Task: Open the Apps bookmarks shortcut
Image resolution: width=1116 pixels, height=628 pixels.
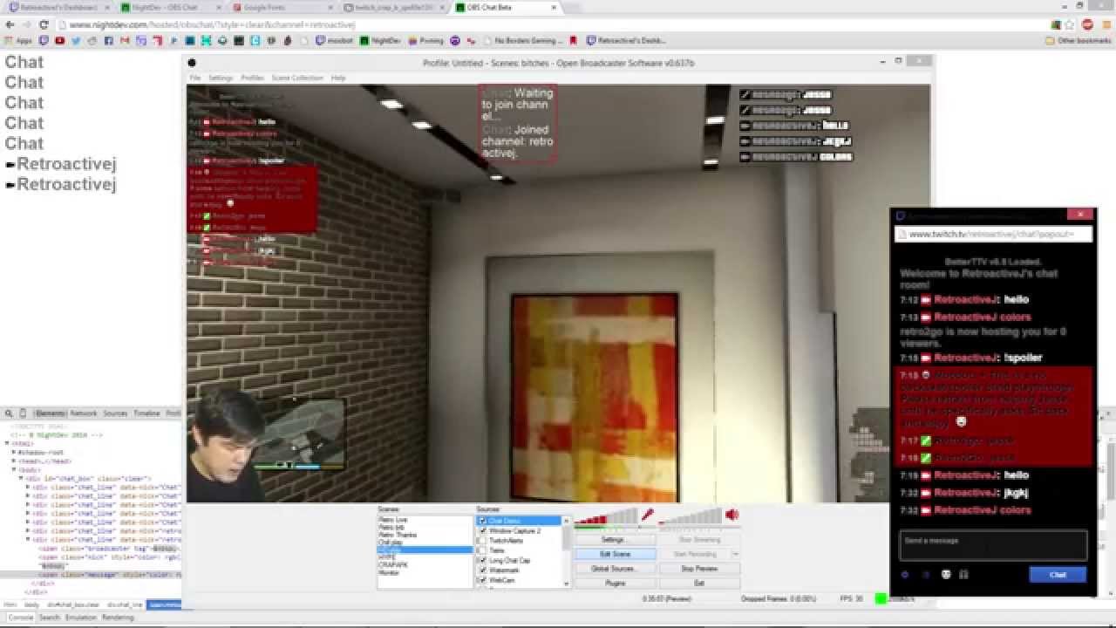Action: click(18, 40)
